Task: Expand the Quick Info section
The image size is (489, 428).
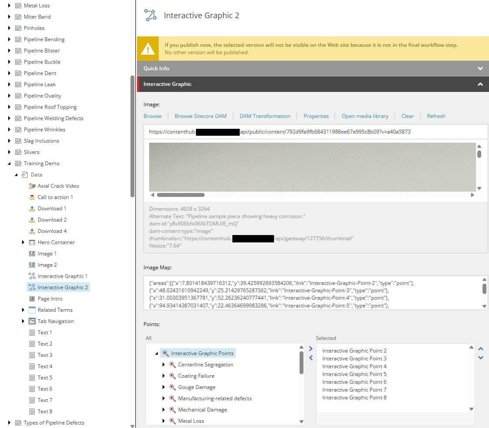Action: [x=480, y=69]
